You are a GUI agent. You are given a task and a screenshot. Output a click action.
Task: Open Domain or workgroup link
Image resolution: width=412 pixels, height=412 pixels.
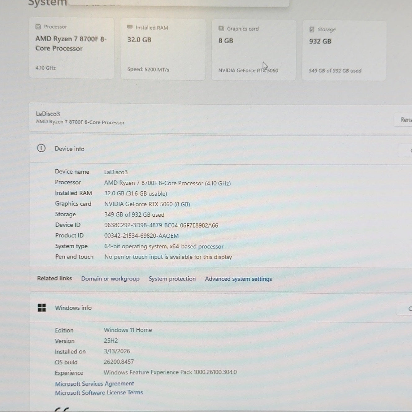point(110,279)
